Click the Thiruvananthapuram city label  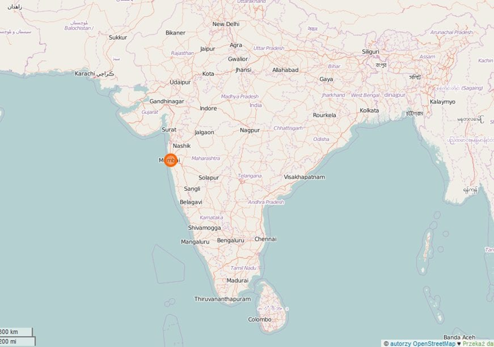point(222,299)
